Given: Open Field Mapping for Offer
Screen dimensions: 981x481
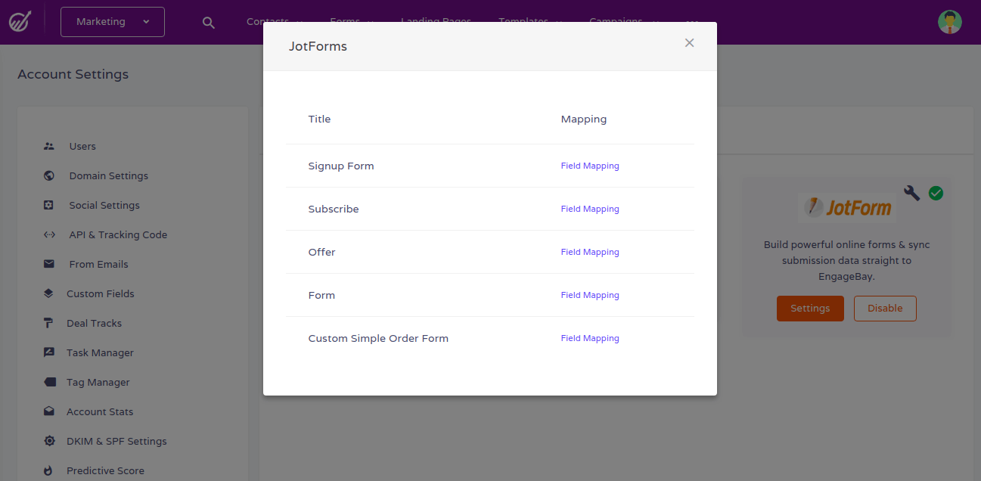Looking at the screenshot, I should (x=590, y=252).
